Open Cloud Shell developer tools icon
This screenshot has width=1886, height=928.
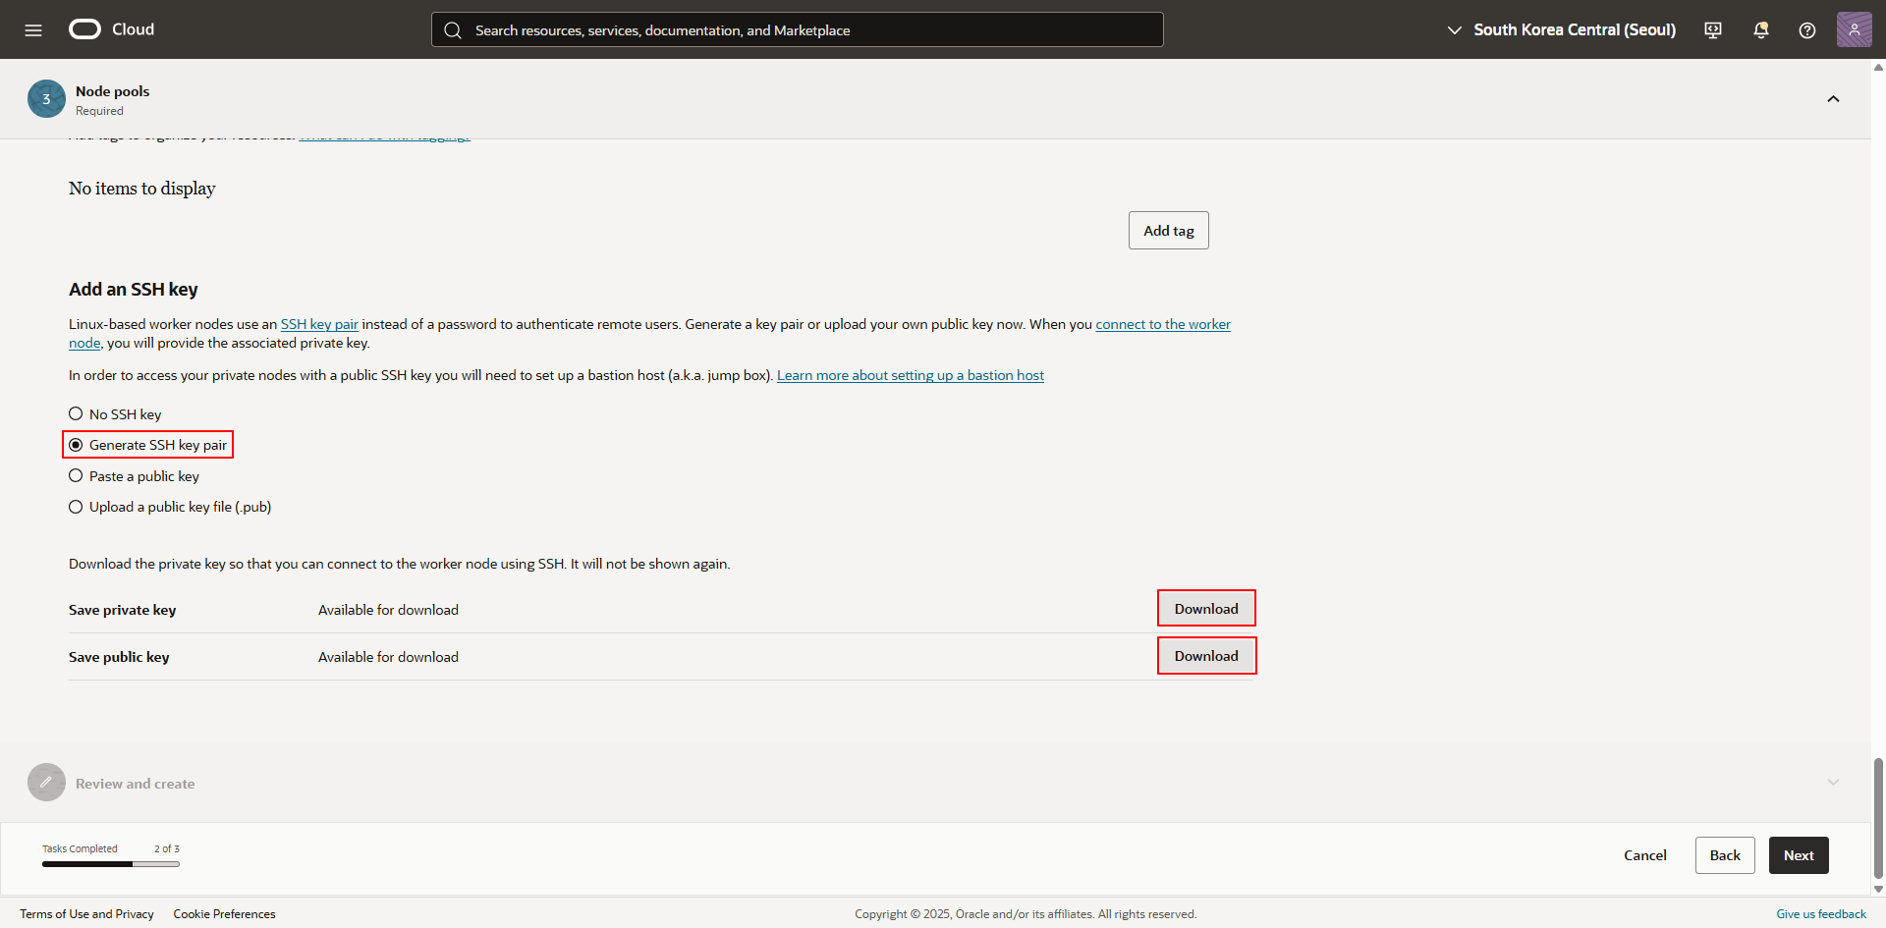1713,30
